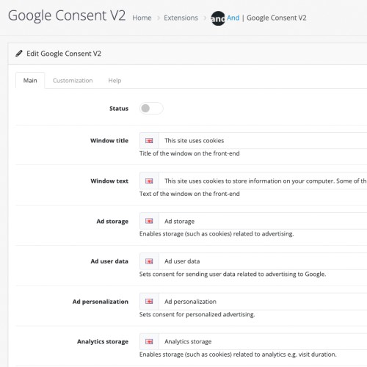Click inside the Ad personalization field

point(263,302)
